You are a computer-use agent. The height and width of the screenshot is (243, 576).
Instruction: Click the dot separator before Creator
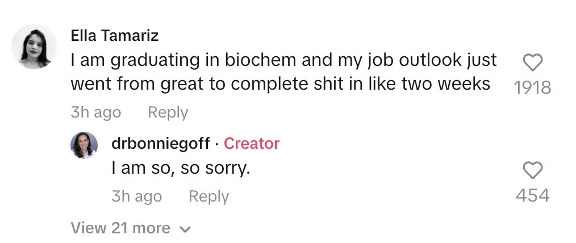coord(217,144)
